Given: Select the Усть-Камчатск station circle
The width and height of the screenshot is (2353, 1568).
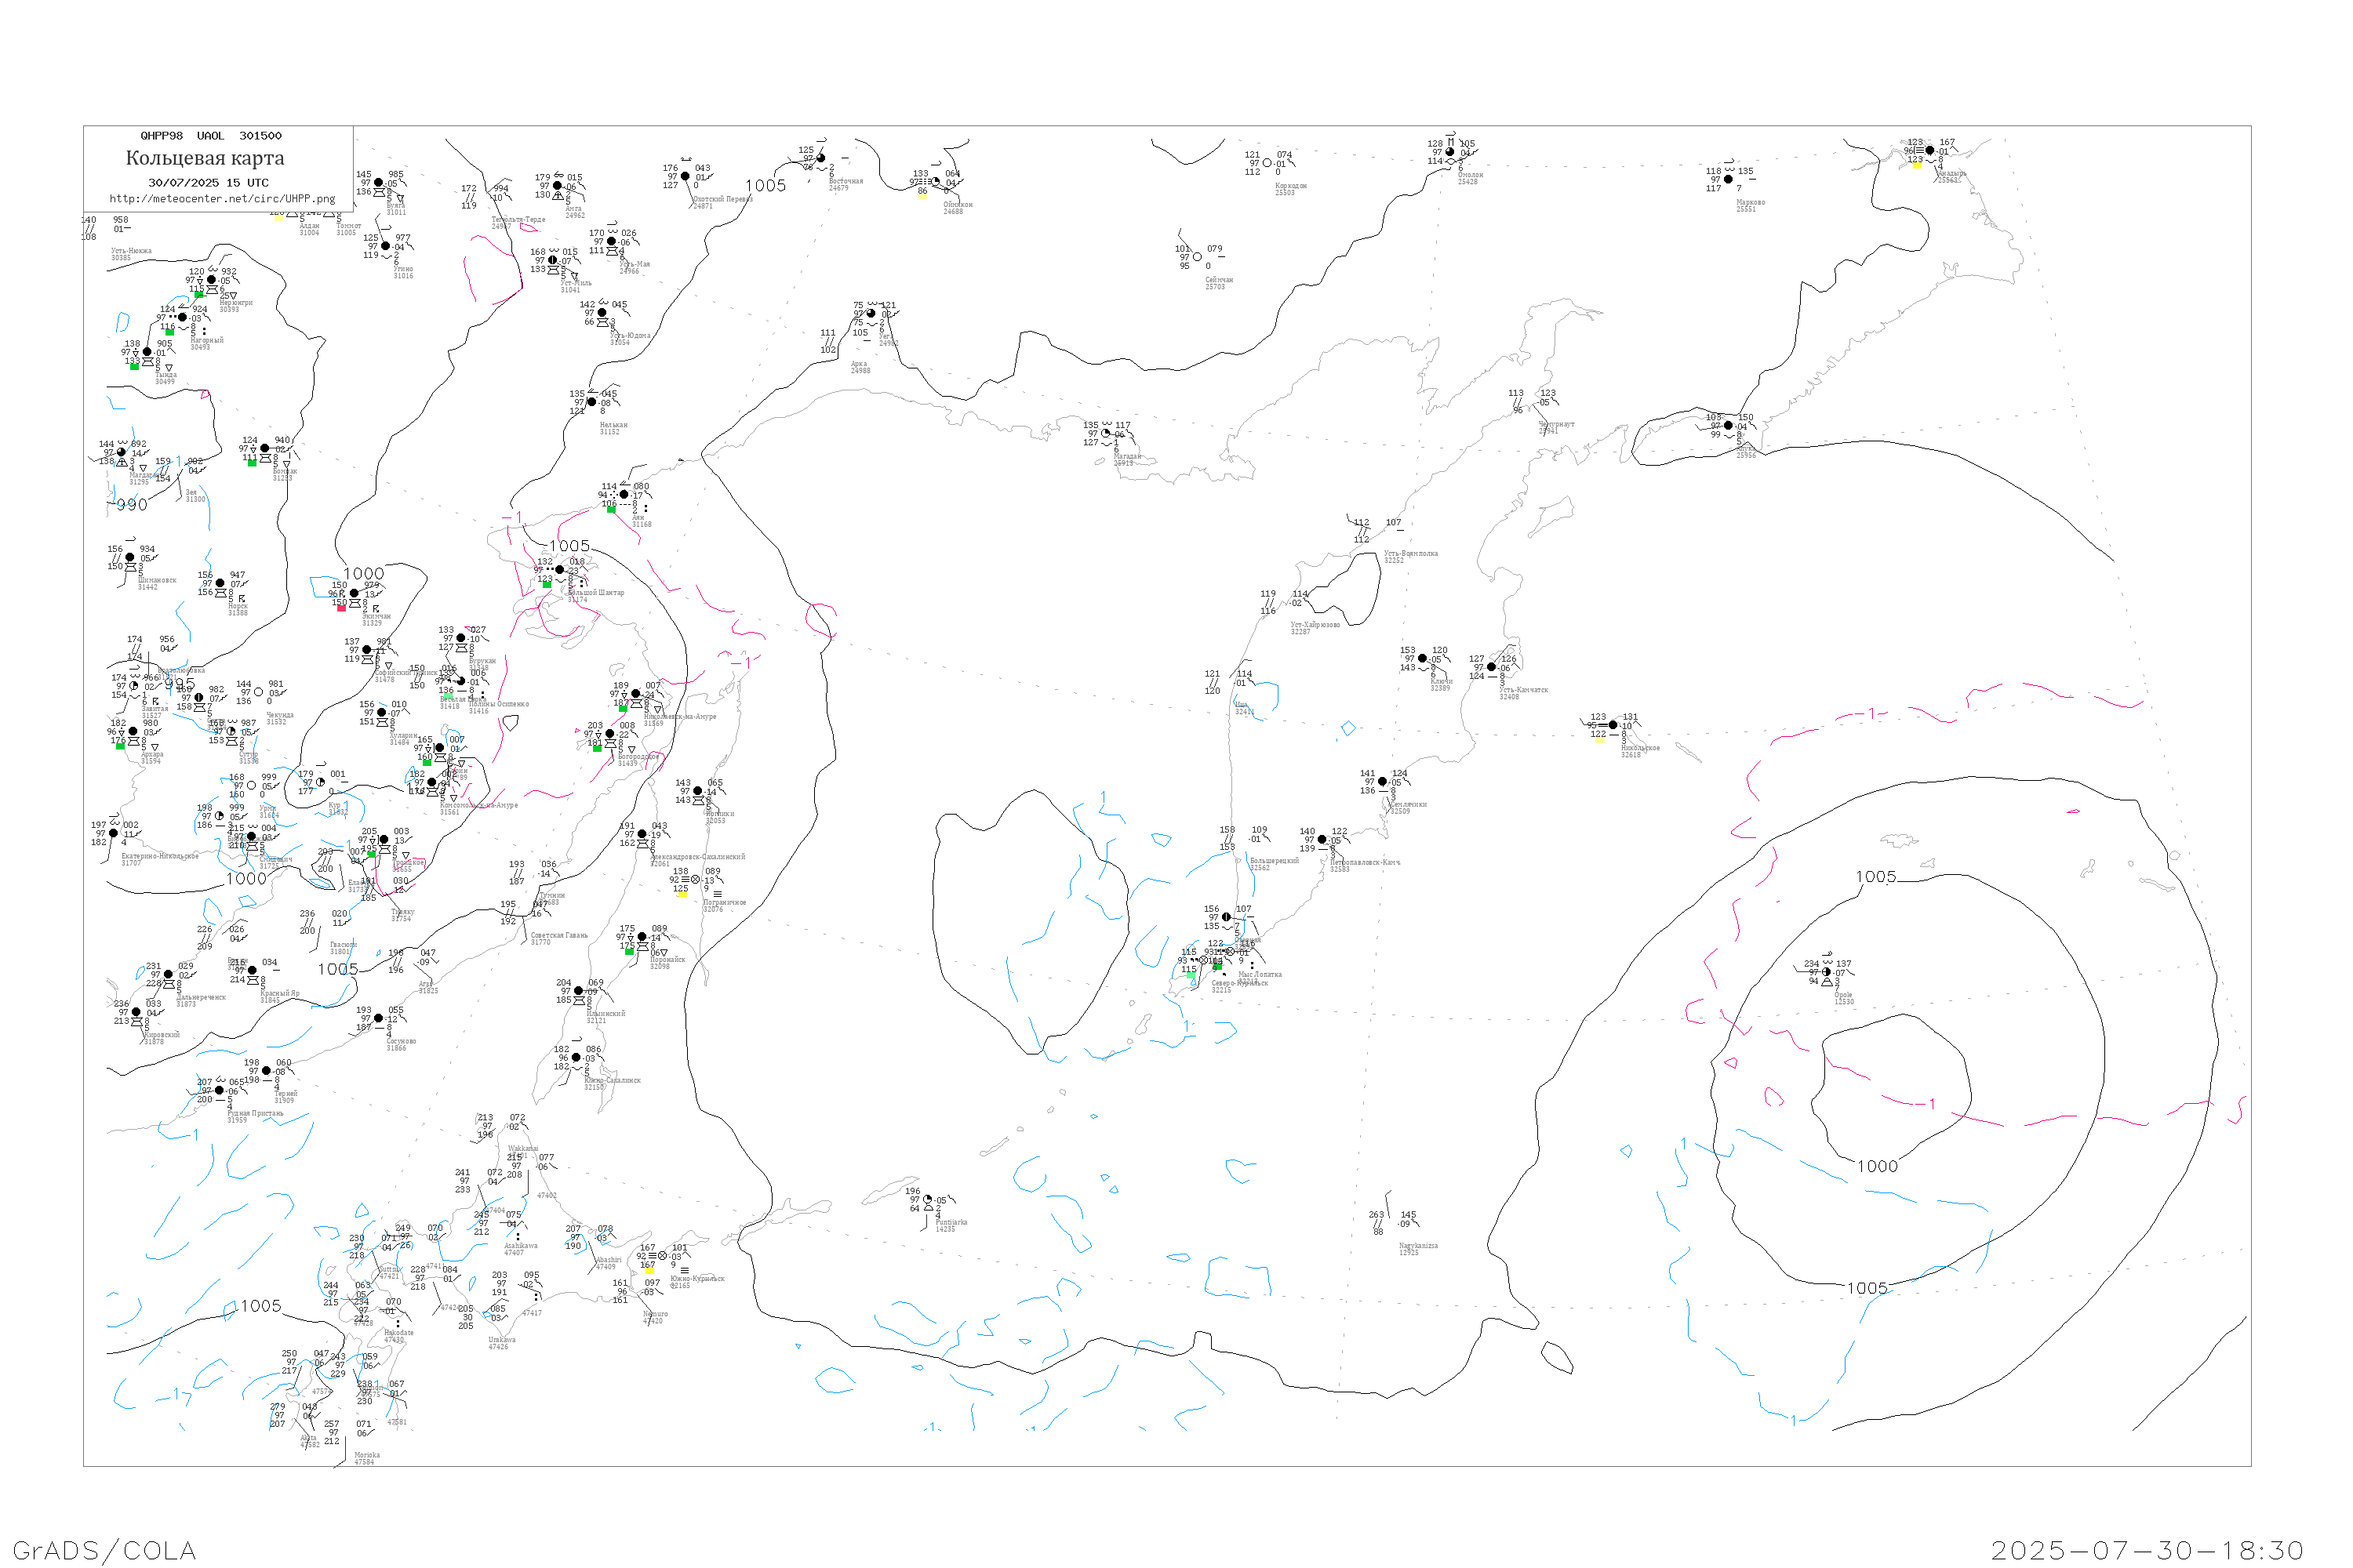Looking at the screenshot, I should pyautogui.click(x=1492, y=667).
